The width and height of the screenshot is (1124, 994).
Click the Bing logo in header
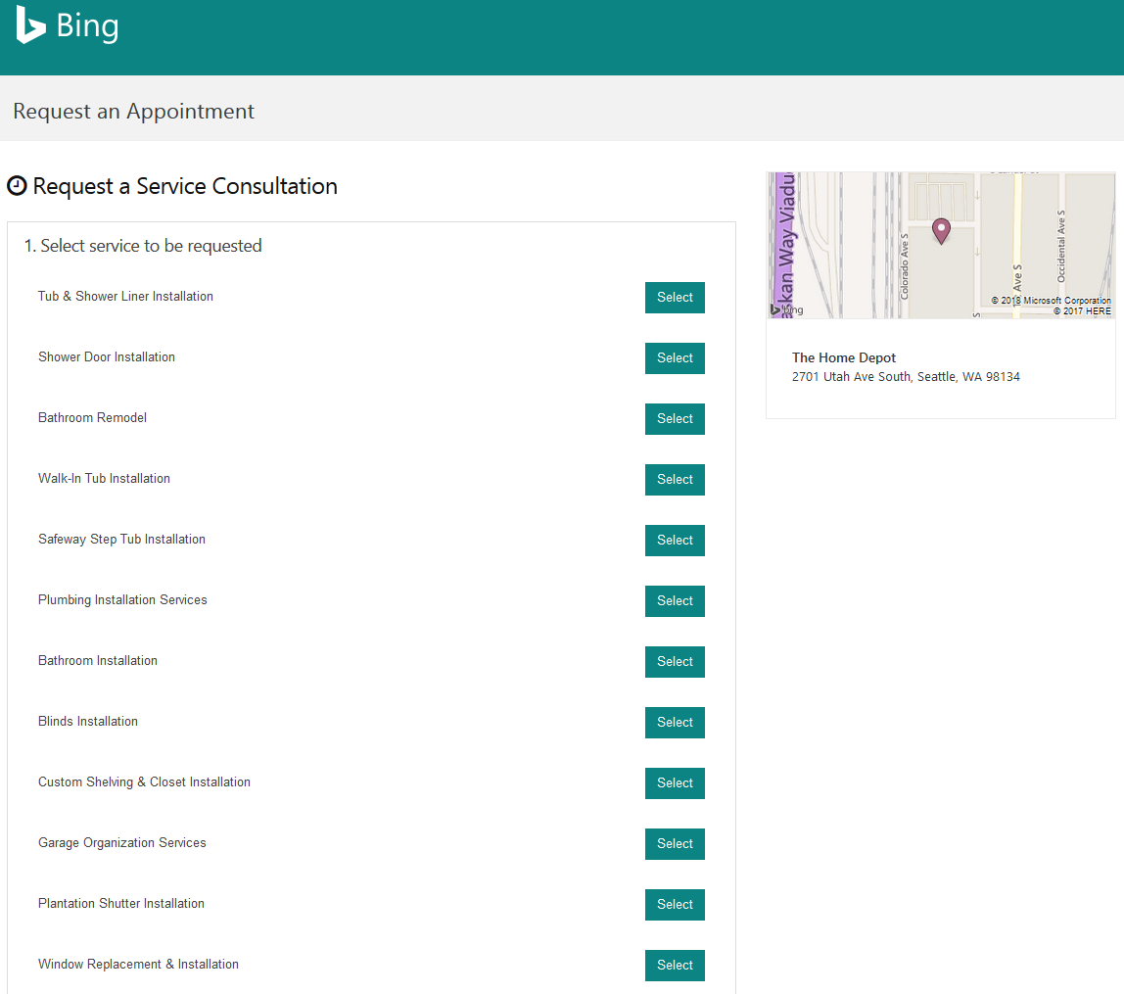pyautogui.click(x=67, y=26)
